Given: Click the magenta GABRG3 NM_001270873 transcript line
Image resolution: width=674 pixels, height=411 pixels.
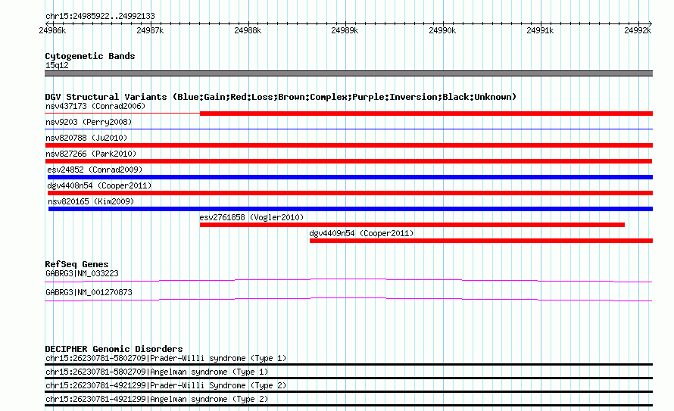Looking at the screenshot, I should click(348, 299).
